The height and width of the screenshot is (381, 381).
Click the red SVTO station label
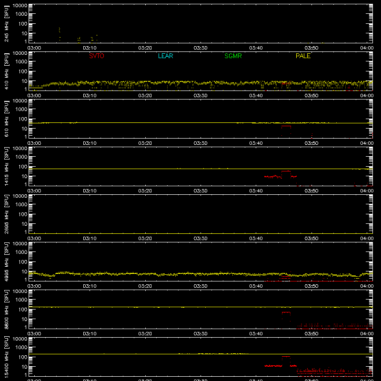[97, 56]
